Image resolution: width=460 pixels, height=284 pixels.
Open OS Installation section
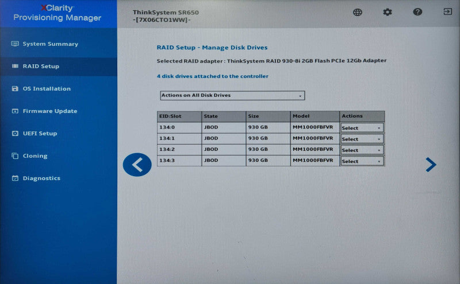point(47,89)
